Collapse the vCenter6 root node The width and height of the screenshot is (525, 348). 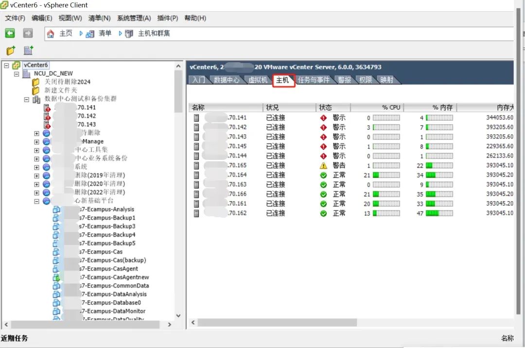(6, 65)
